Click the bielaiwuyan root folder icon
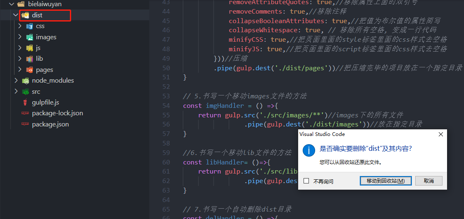464x219 pixels. pos(21,4)
